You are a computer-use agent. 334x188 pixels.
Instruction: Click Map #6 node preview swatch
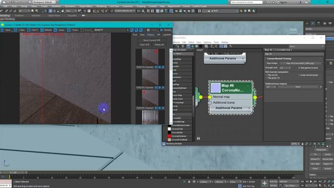(216, 88)
